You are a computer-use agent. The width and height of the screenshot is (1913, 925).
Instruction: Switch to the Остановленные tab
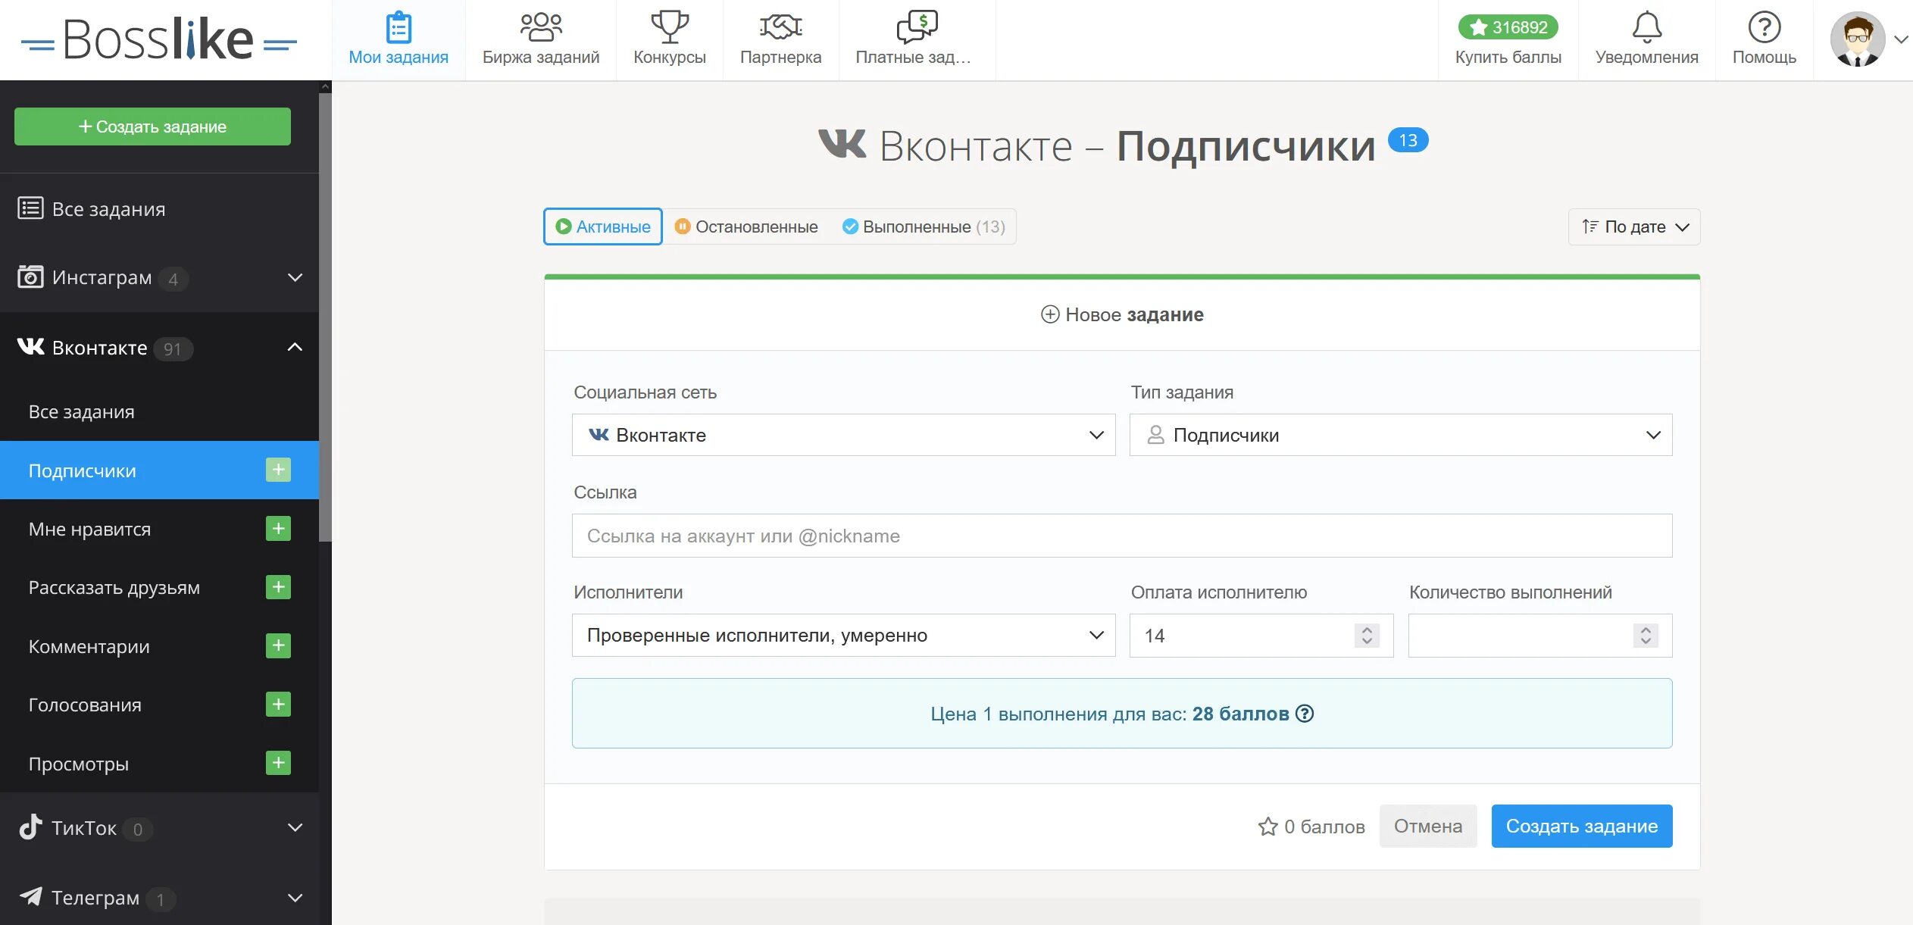pyautogui.click(x=746, y=227)
